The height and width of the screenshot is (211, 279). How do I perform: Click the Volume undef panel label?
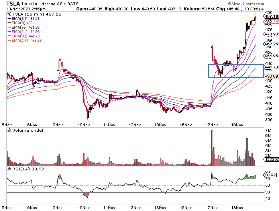tap(28, 130)
